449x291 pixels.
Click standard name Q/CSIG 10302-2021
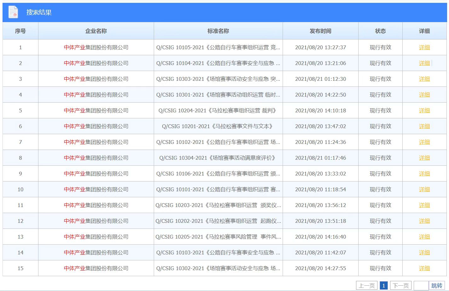(x=218, y=268)
